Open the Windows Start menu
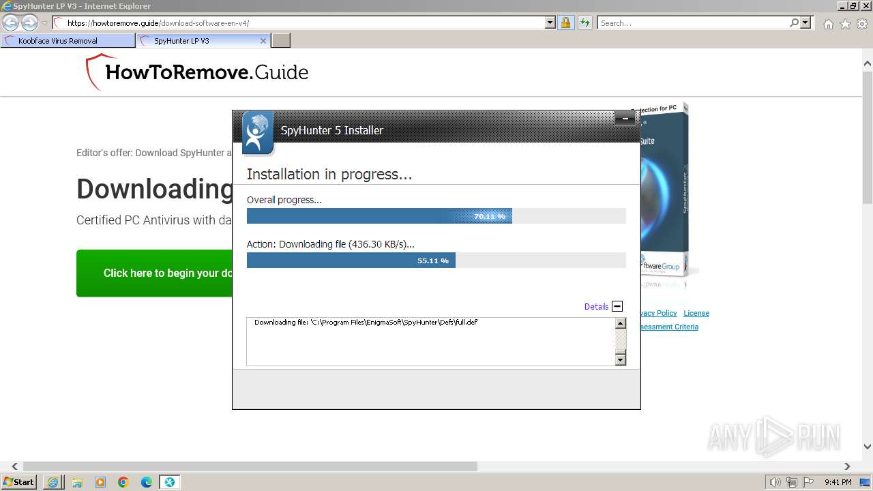 18,482
